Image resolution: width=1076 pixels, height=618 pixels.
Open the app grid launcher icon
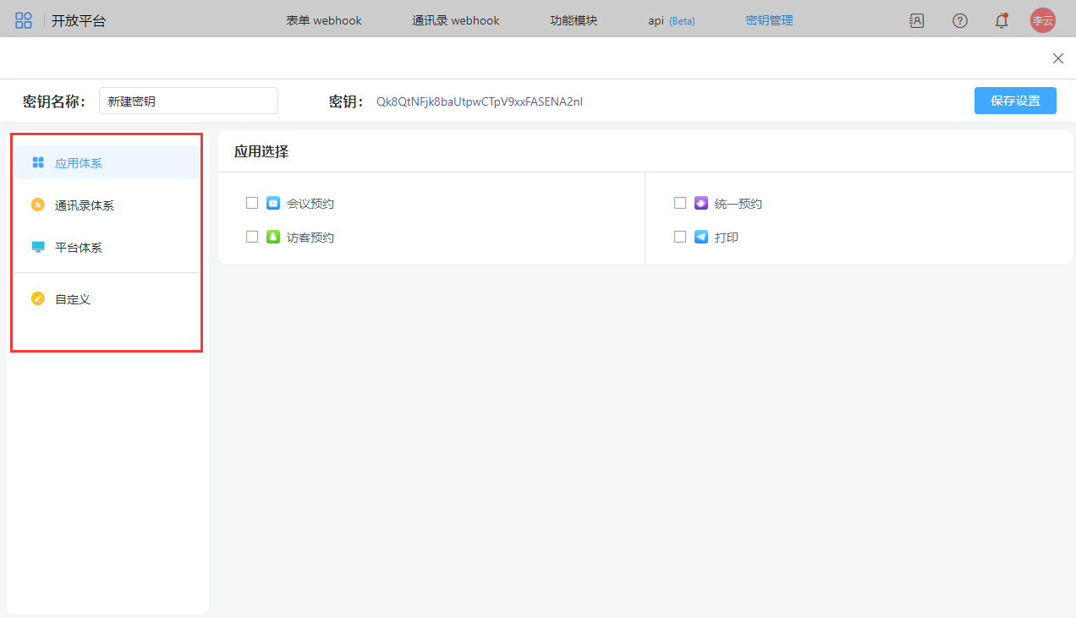[x=24, y=20]
